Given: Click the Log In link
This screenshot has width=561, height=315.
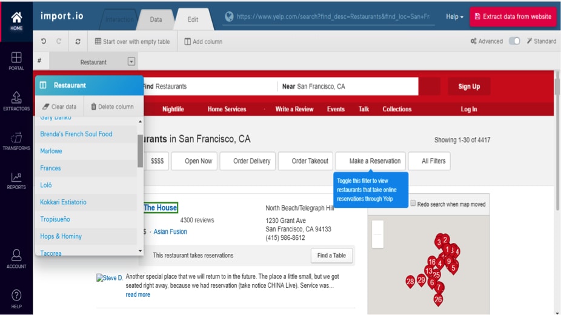Looking at the screenshot, I should (469, 109).
